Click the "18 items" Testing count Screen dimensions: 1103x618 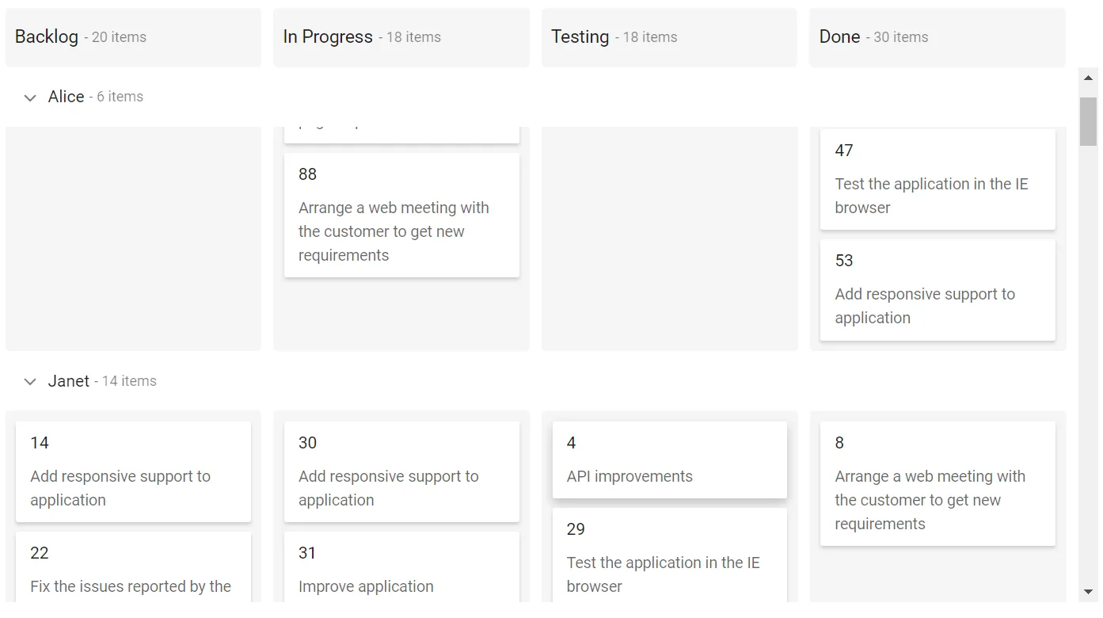coord(650,37)
